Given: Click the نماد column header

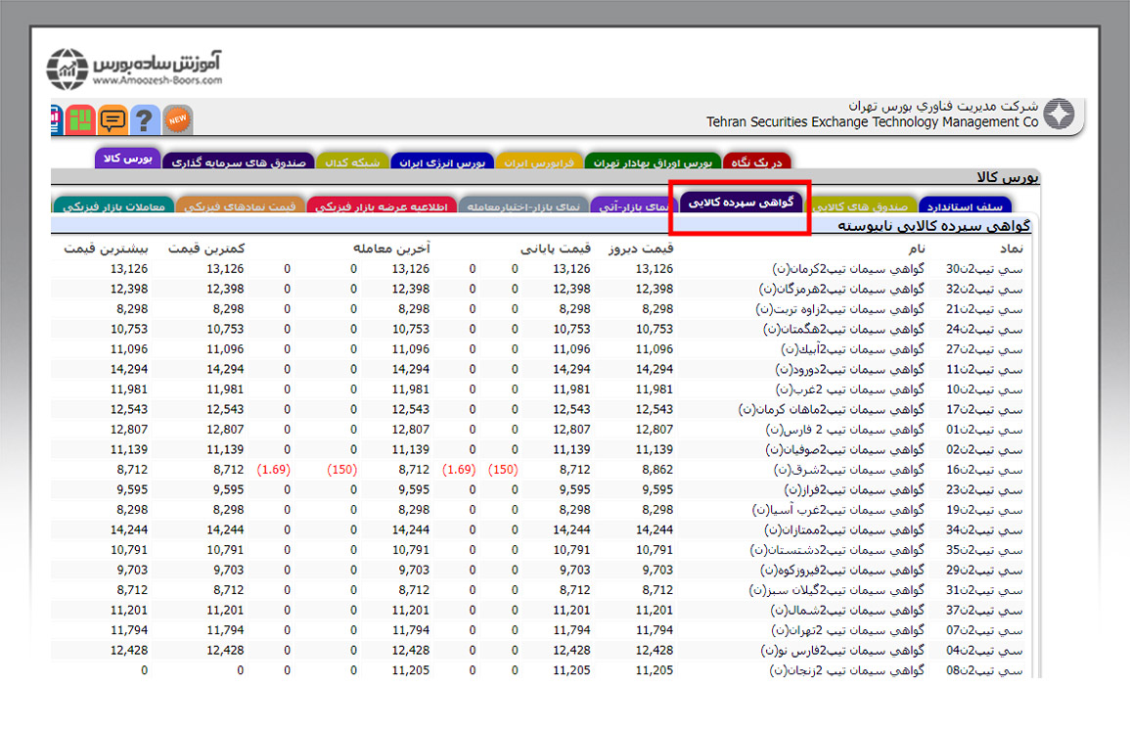Looking at the screenshot, I should point(1012,250).
